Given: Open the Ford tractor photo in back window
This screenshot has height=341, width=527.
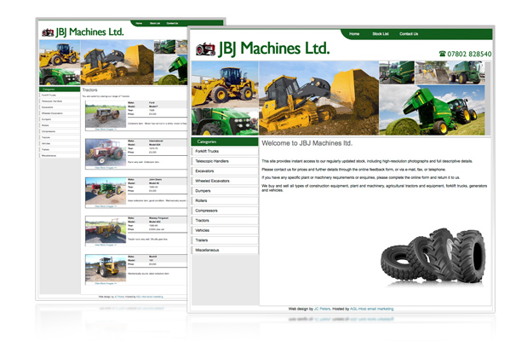Looking at the screenshot, I should [x=106, y=115].
